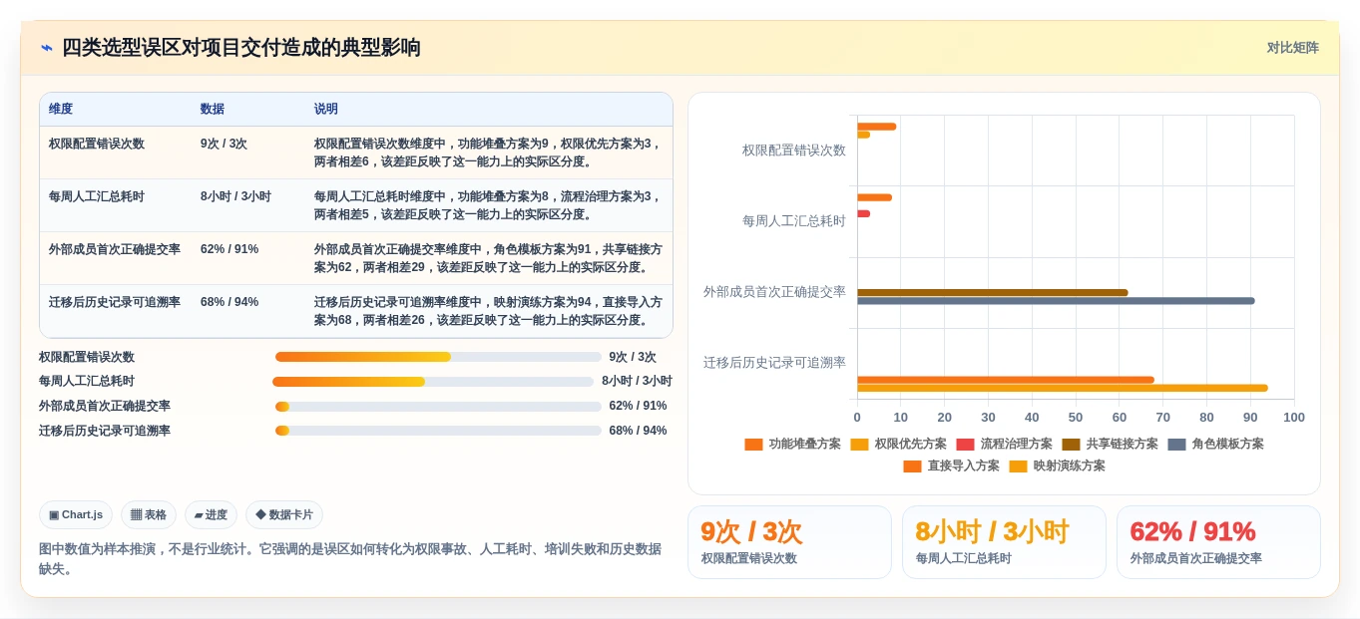This screenshot has width=1360, height=619.
Task: Click table value 9次 / 3次
Action: tap(224, 144)
